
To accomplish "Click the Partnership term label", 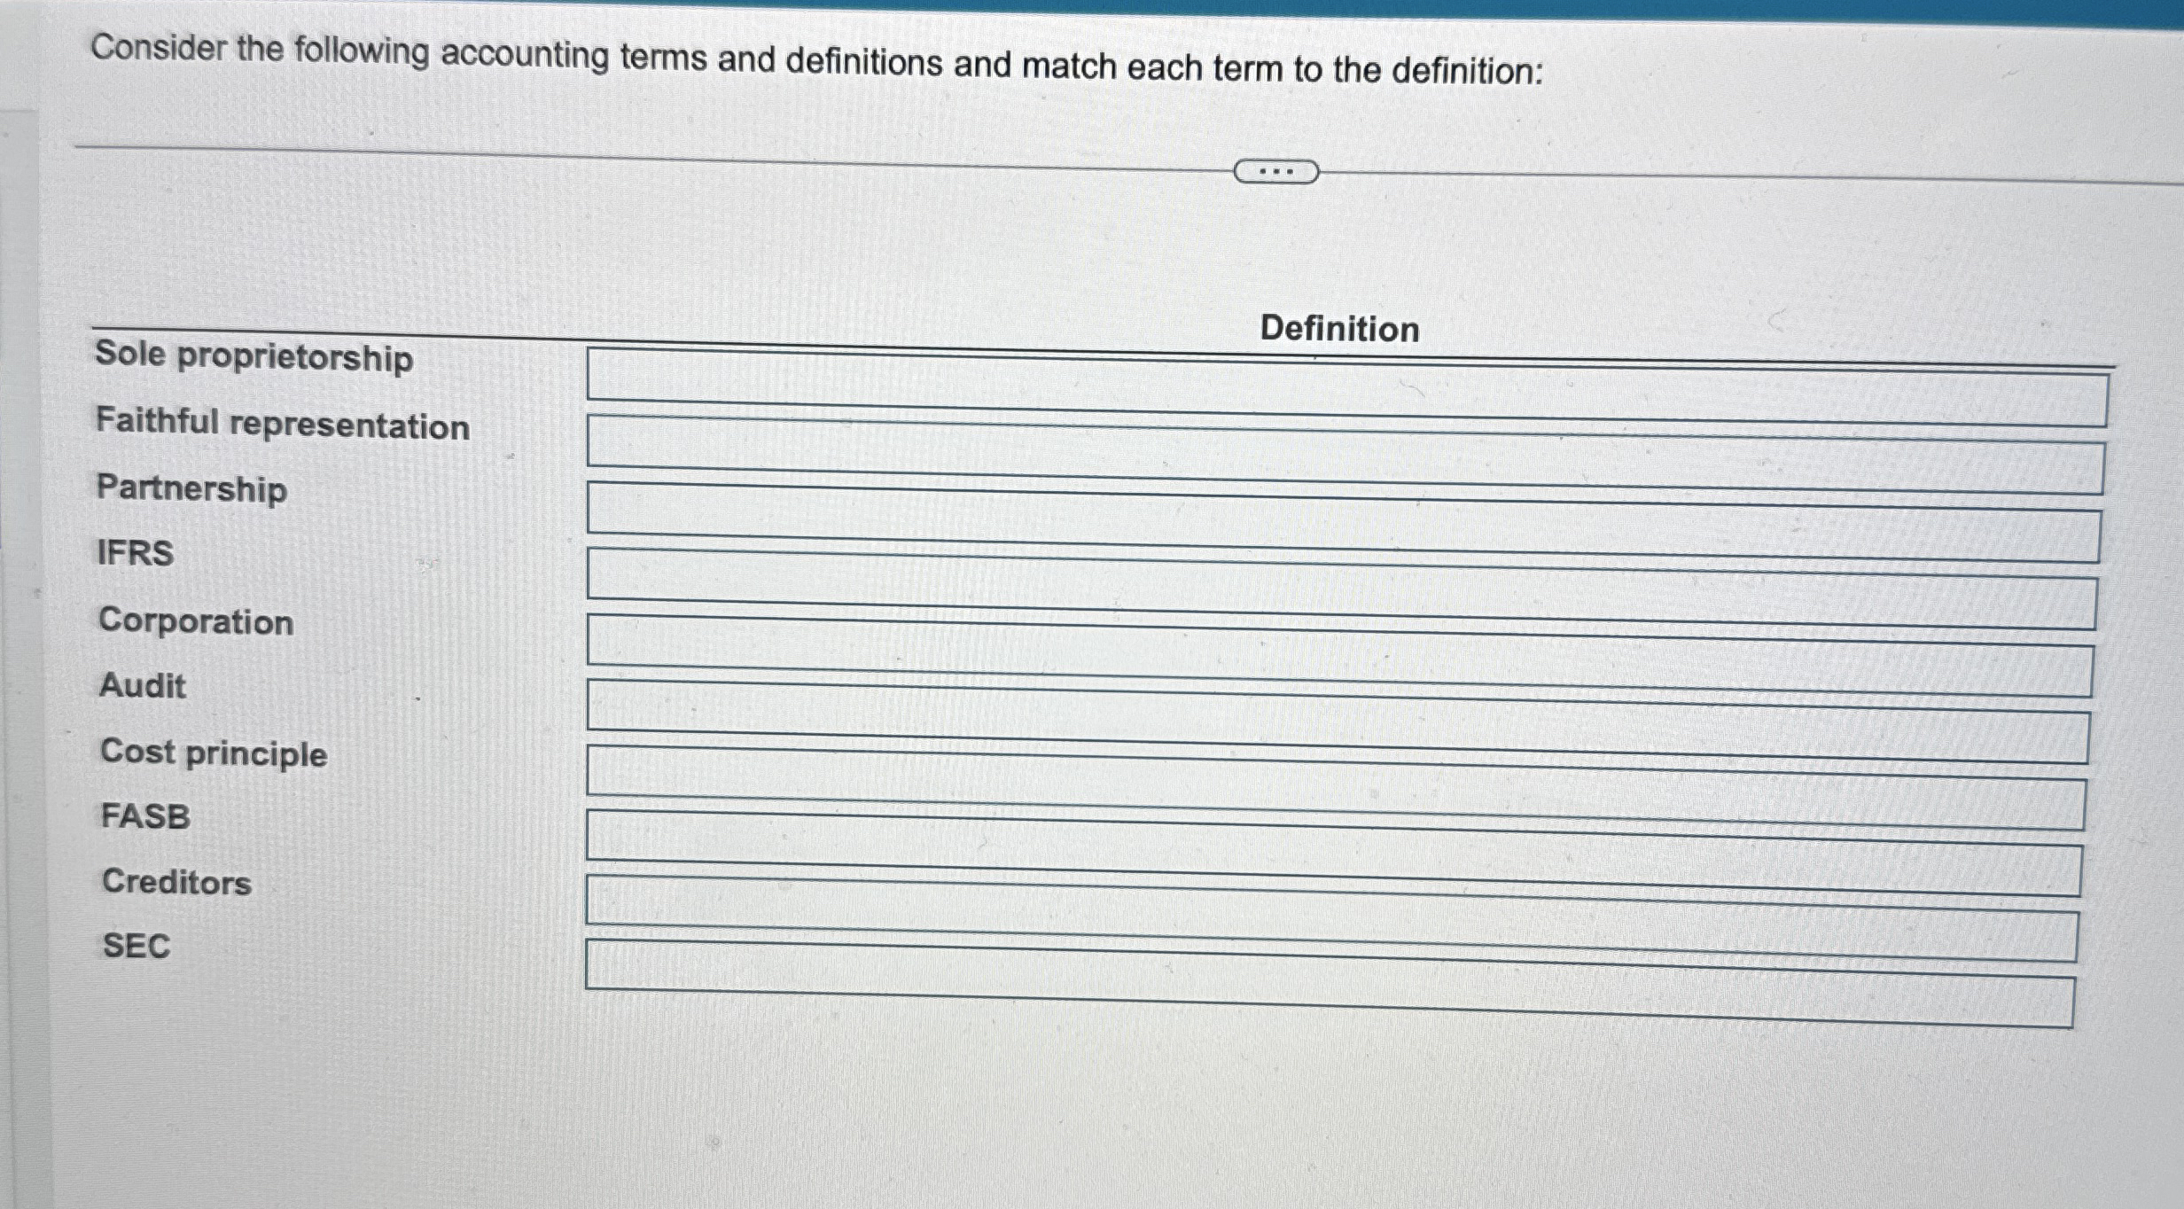I will click(x=191, y=488).
